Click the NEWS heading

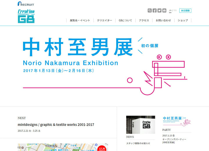click(x=130, y=137)
